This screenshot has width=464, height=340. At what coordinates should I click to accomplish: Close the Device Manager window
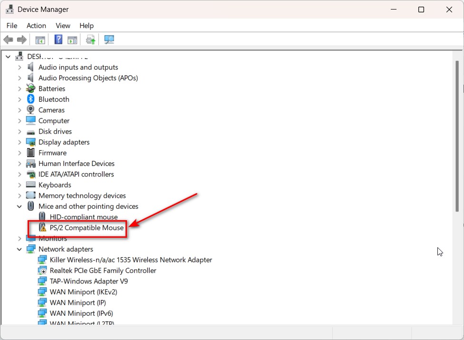tap(449, 10)
